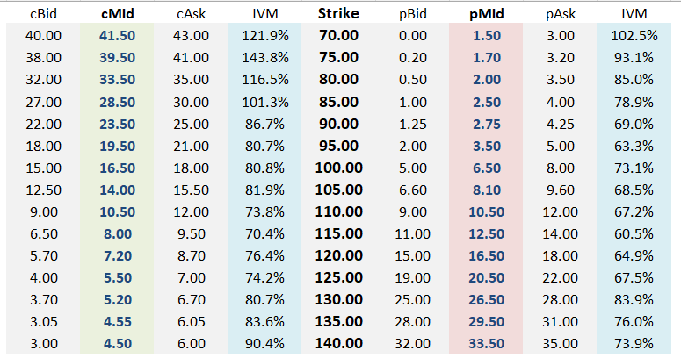Click cBid value 3.05
The width and height of the screenshot is (681, 358).
43,321
